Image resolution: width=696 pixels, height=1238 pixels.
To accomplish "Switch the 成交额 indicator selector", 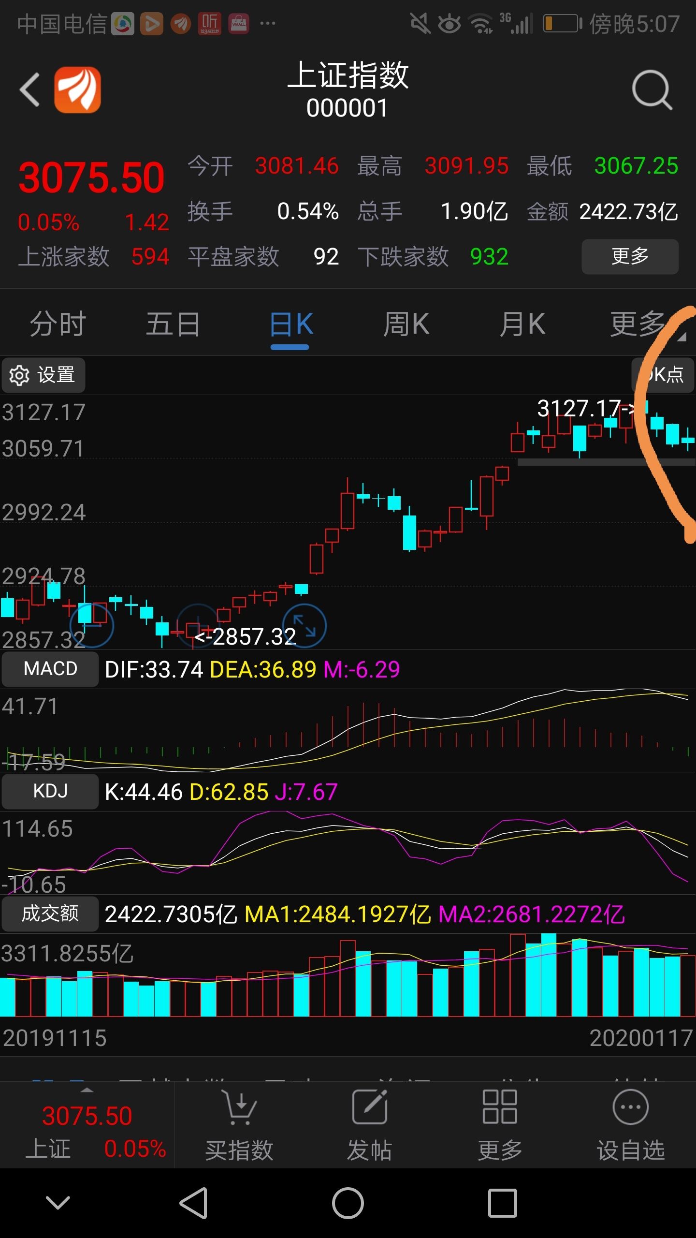I will point(50,914).
